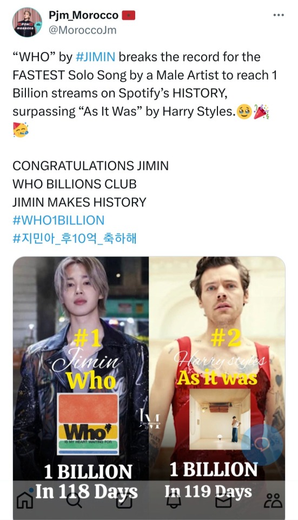Tap the Morocco flag emoji beside the name

coord(129,15)
